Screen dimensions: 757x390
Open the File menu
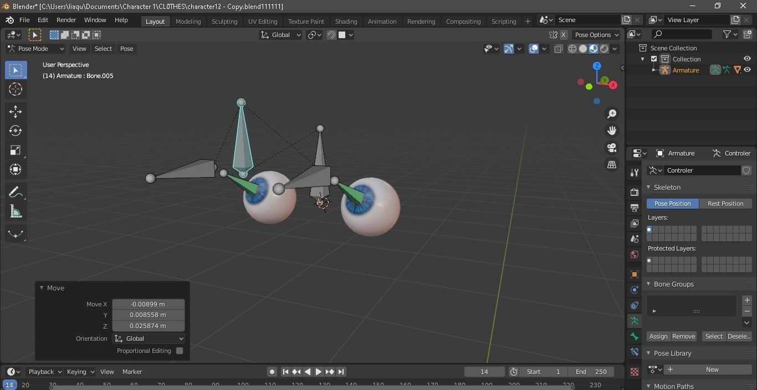(x=24, y=20)
